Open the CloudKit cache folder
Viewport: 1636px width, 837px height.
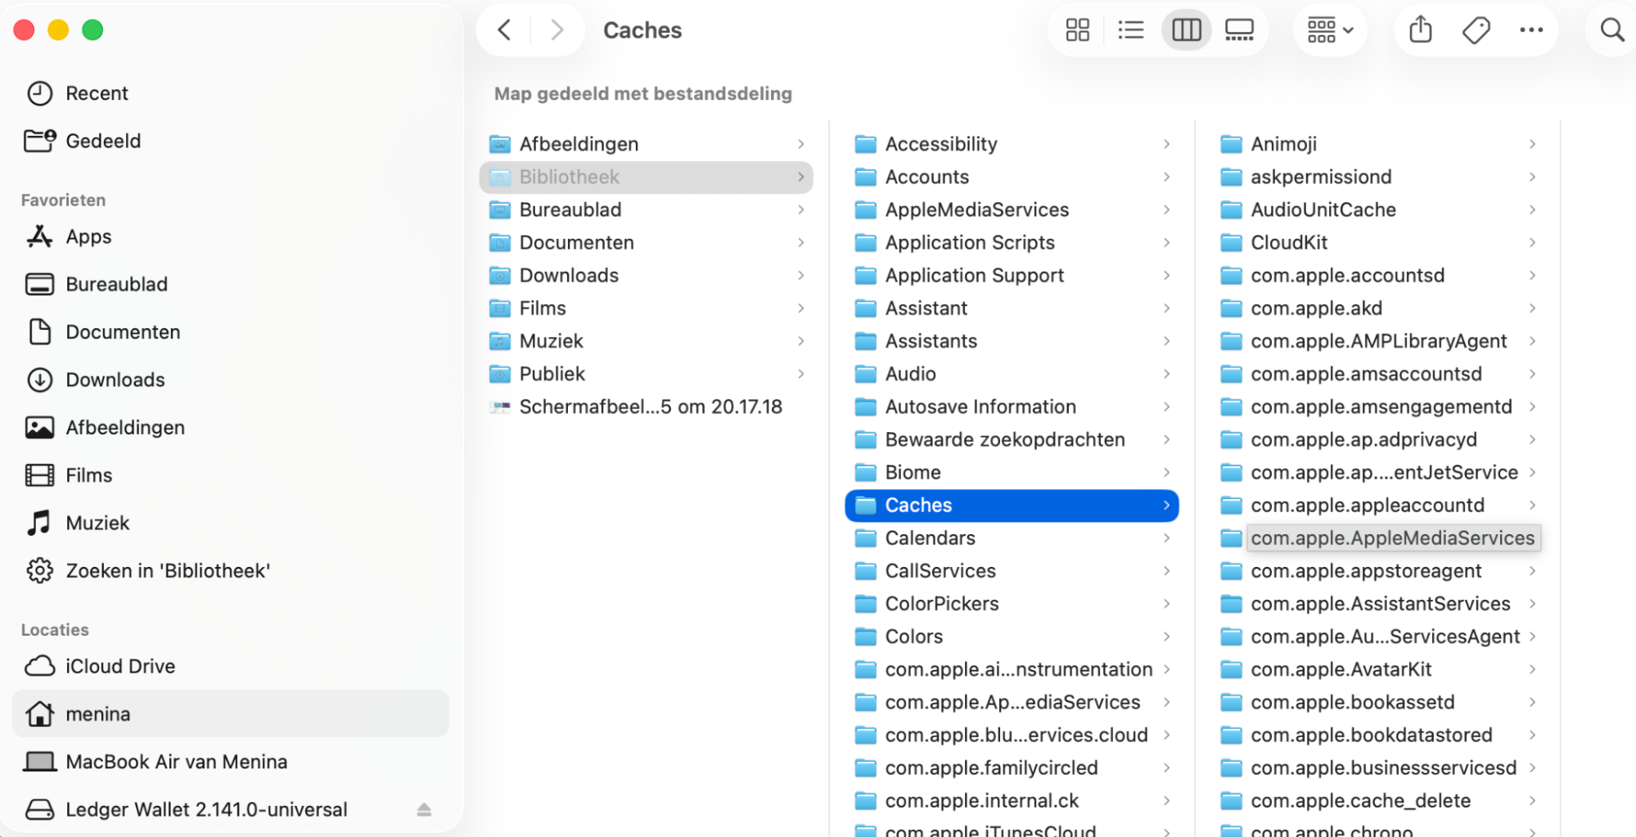(1288, 243)
